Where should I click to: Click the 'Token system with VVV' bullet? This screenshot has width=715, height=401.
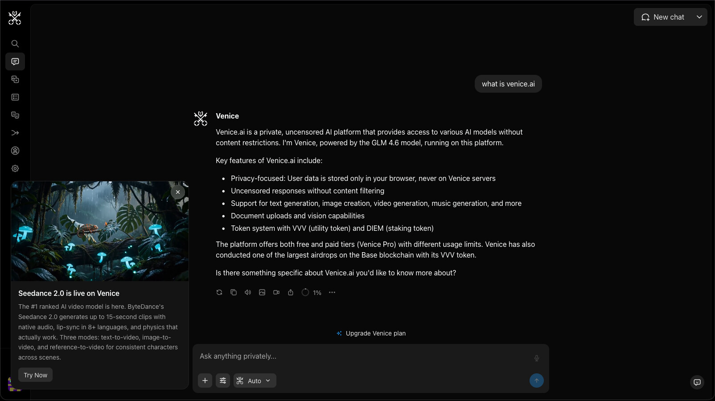(332, 228)
